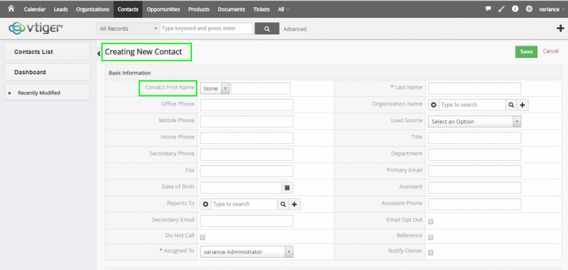Open the Documents tab
The height and width of the screenshot is (270, 568).
coord(231,9)
